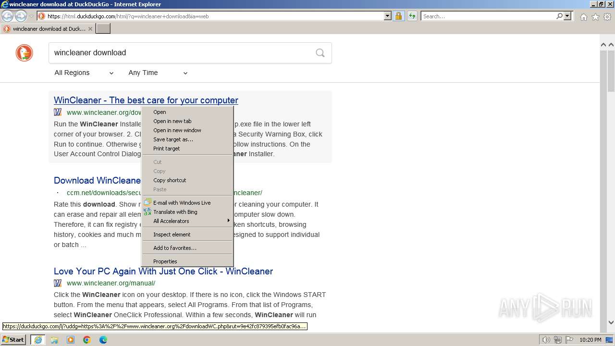Screen dimensions: 615x346
Task: Click the search magnifier in IE search box
Action: coord(559,16)
